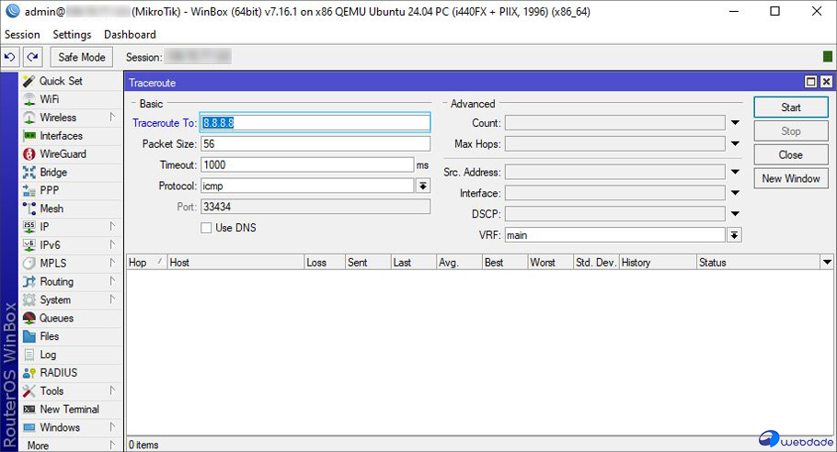Image resolution: width=837 pixels, height=452 pixels.
Task: Expand the Max Hops field arrow
Action: [x=735, y=144]
